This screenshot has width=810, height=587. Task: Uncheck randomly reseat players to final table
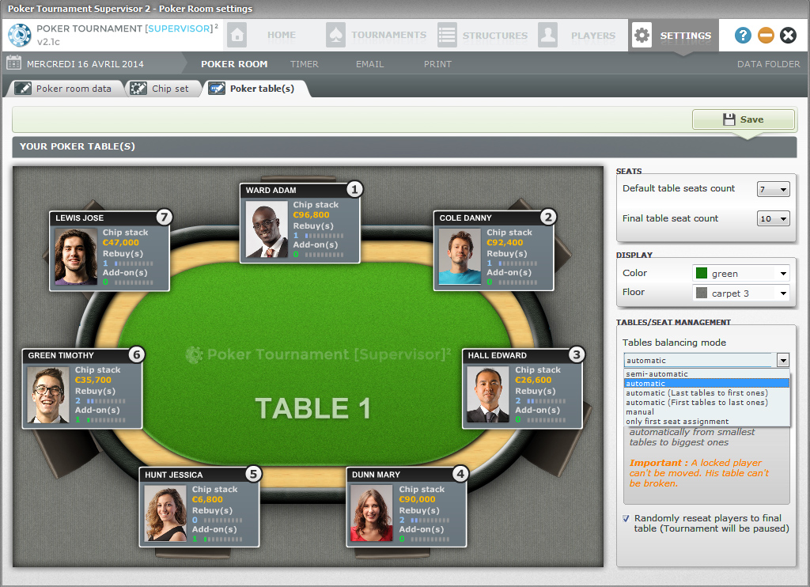click(x=626, y=519)
